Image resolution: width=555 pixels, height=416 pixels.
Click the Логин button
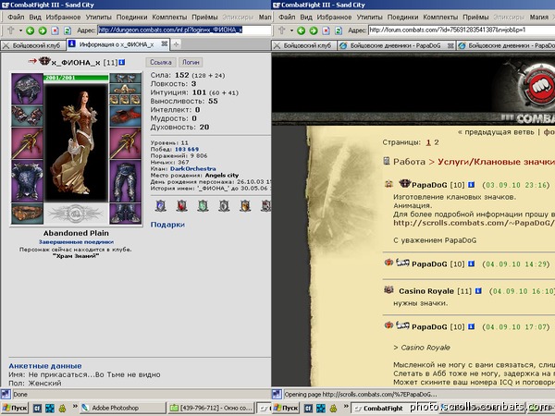tap(191, 62)
